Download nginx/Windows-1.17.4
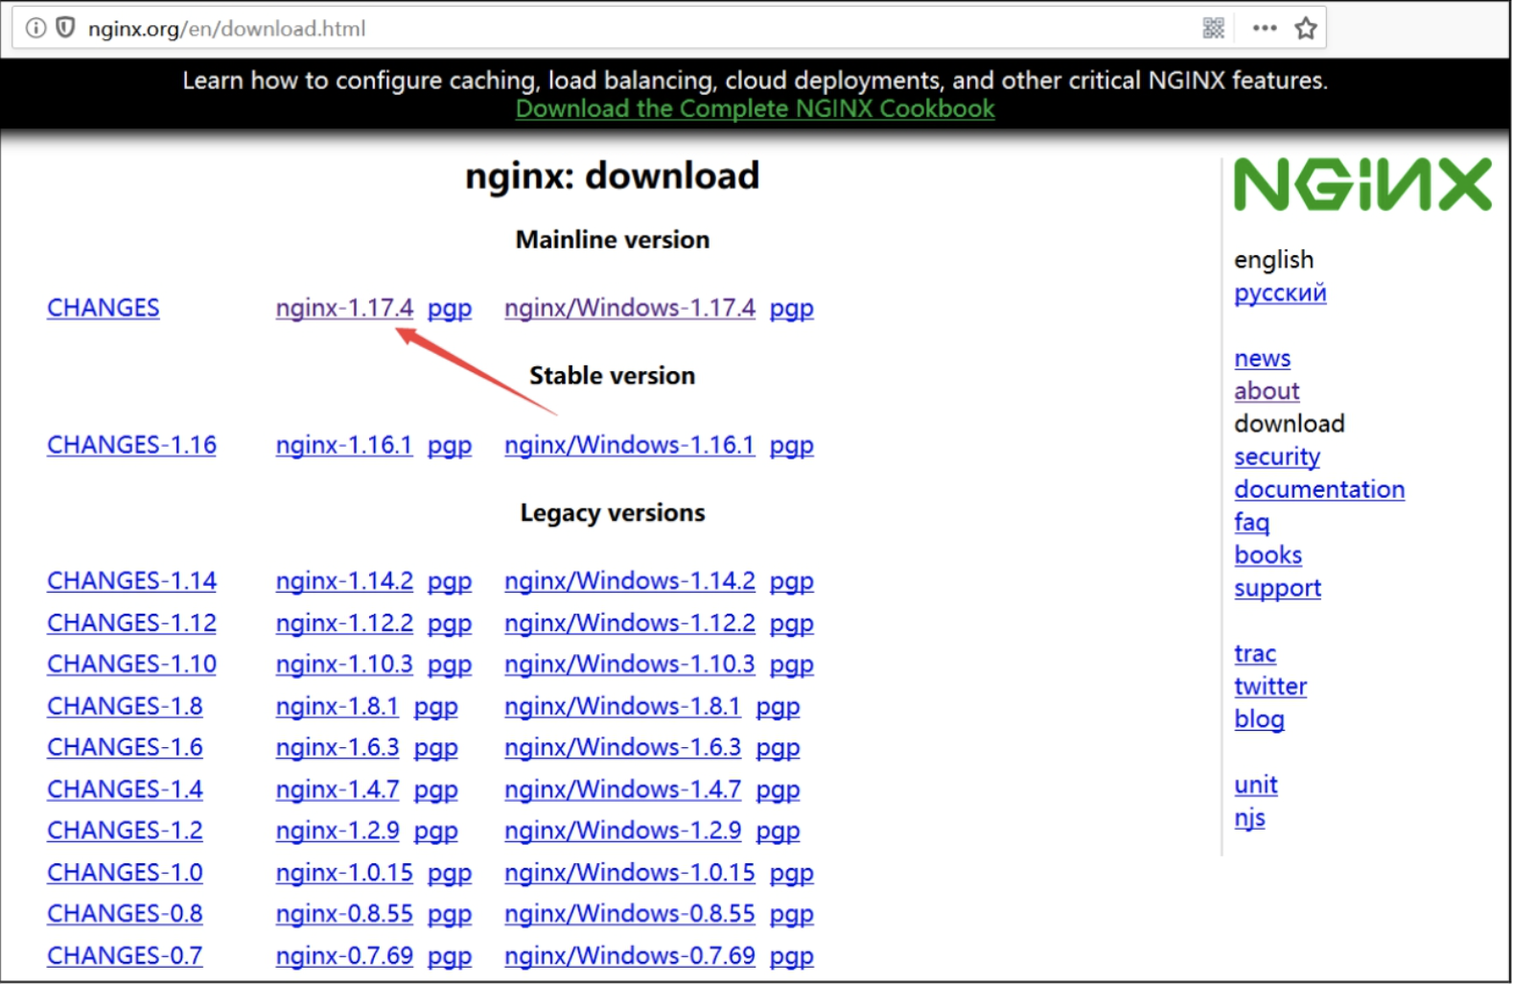The width and height of the screenshot is (1513, 984). [630, 308]
